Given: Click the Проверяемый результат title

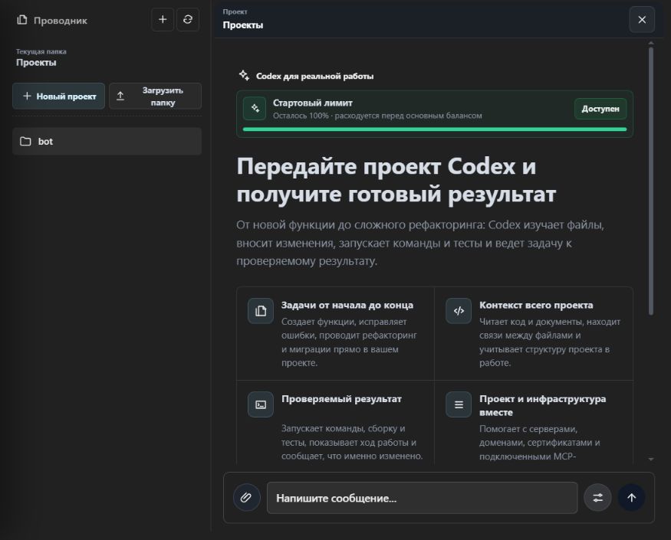Looking at the screenshot, I should coord(341,399).
